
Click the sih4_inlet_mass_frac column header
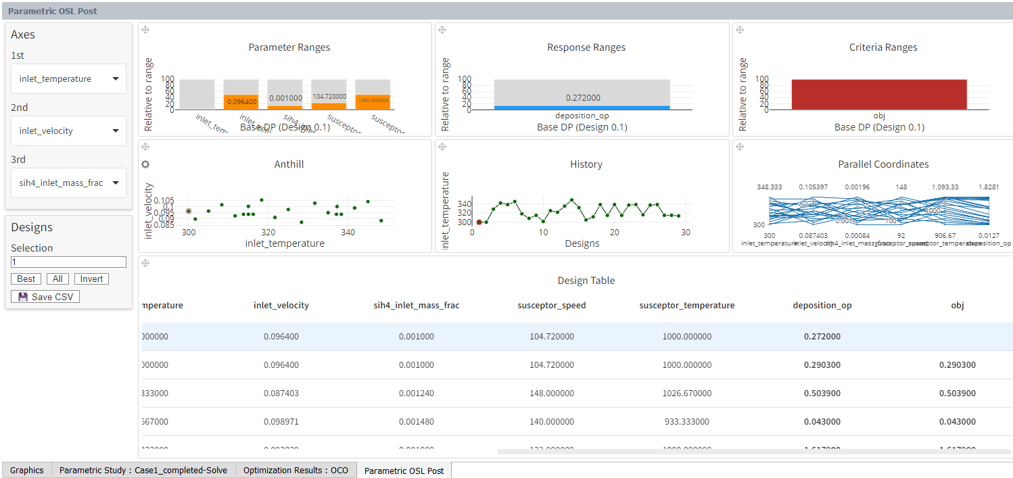(x=417, y=306)
